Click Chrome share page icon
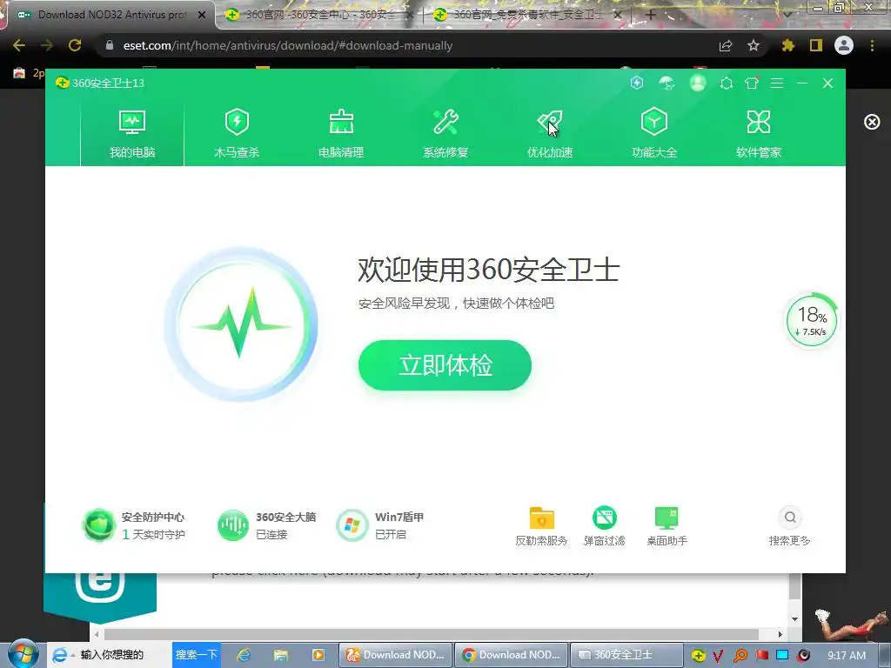 (x=726, y=45)
